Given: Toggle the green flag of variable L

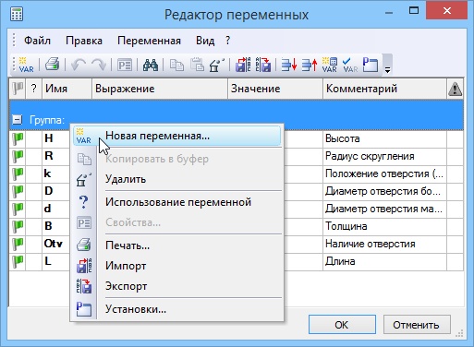Looking at the screenshot, I should pyautogui.click(x=18, y=261).
